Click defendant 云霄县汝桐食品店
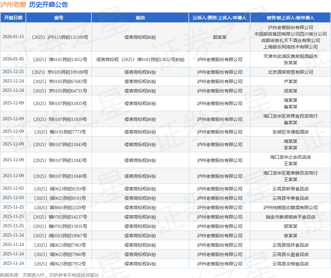 pos(291,264)
